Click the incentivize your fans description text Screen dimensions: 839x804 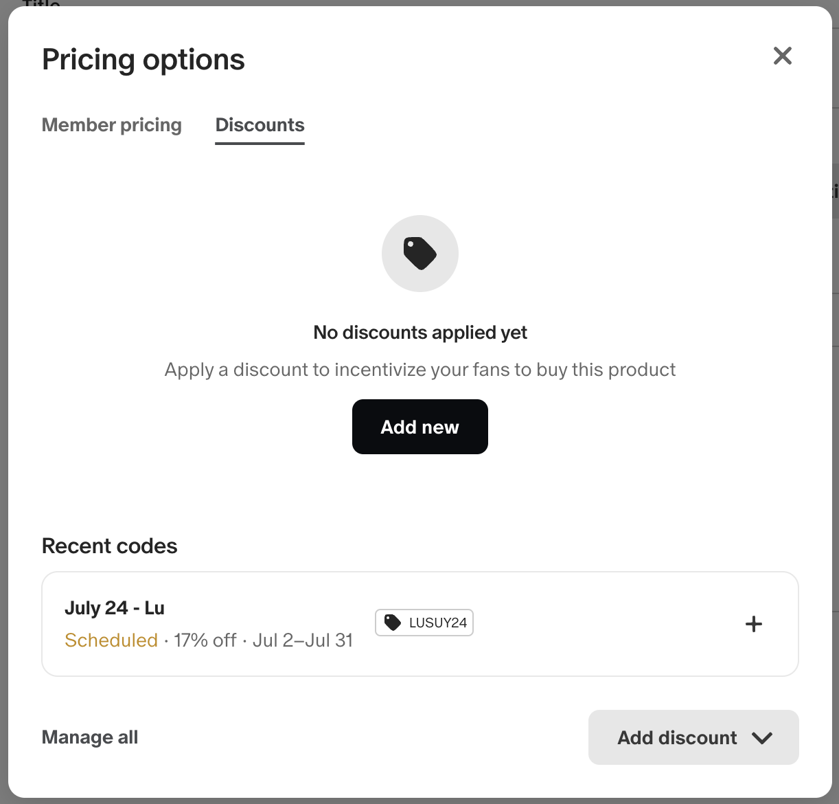tap(420, 370)
